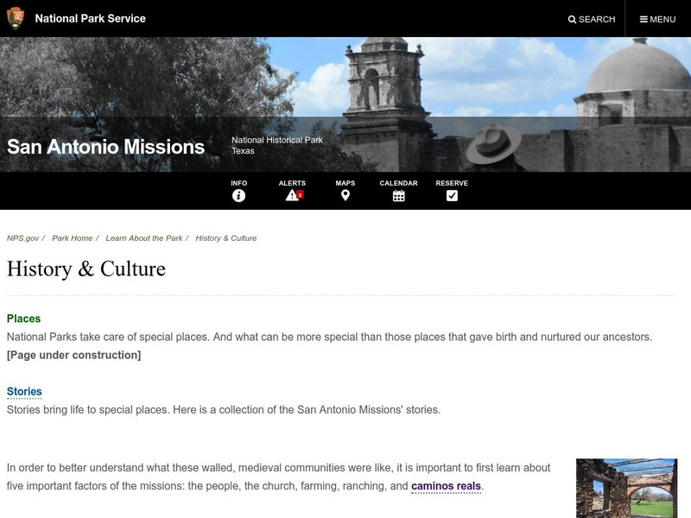The width and height of the screenshot is (691, 518).
Task: Open the mission ruins thumbnail image
Action: coord(627,488)
